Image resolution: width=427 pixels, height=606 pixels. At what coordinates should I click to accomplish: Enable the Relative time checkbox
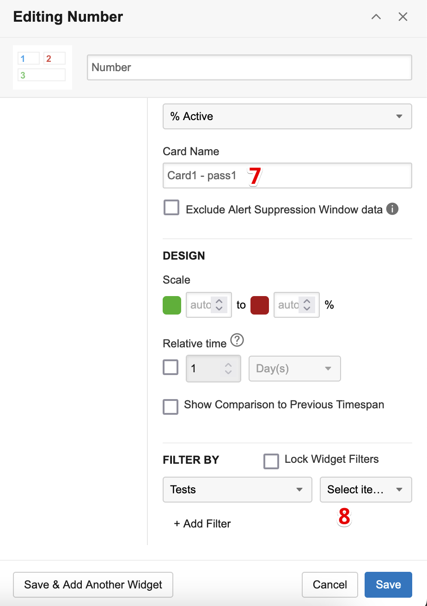point(171,368)
